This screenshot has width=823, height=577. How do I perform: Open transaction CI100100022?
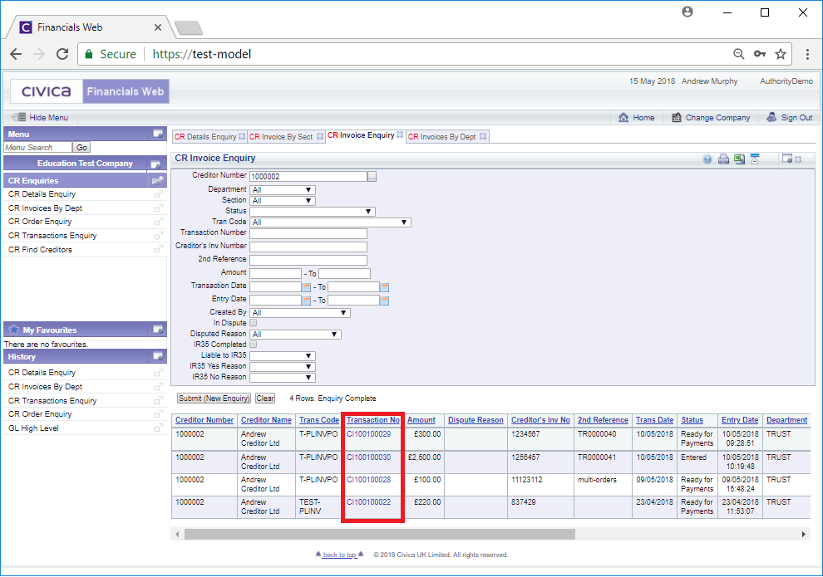point(368,502)
